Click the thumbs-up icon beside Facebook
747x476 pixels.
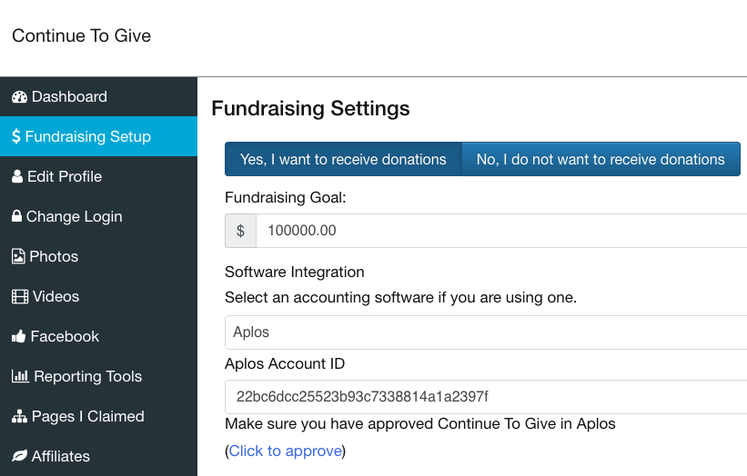click(x=18, y=337)
